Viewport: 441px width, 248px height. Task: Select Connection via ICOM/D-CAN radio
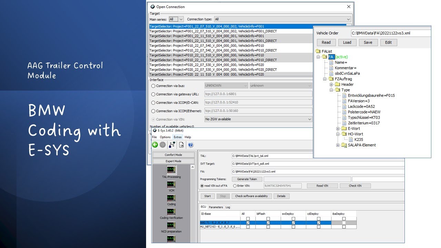(x=153, y=103)
